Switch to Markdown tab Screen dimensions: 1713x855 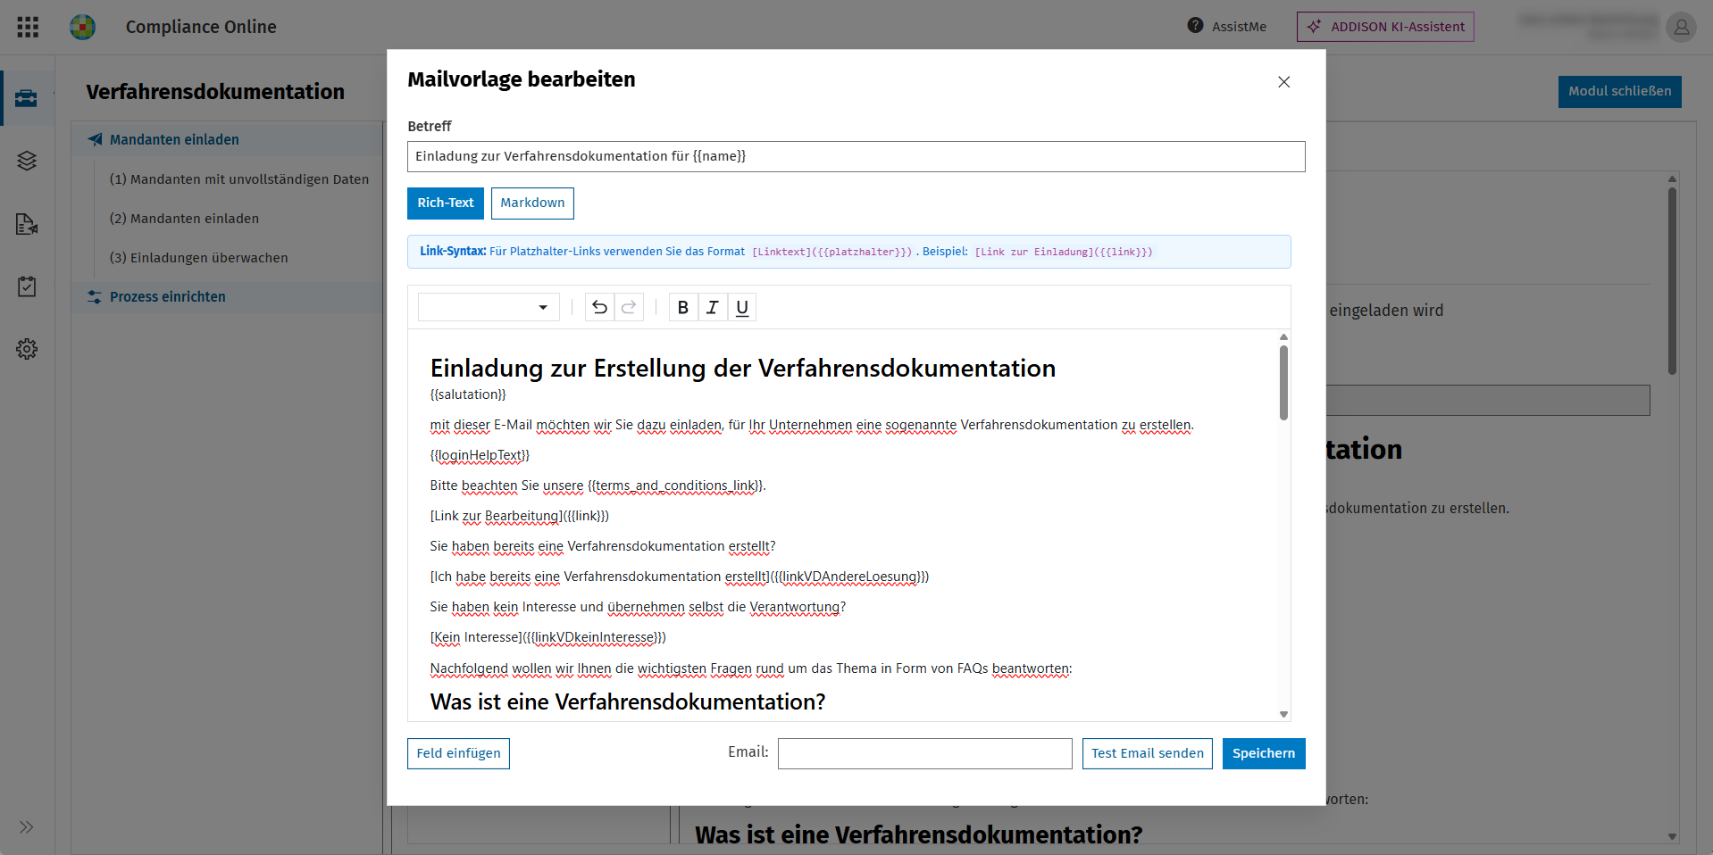[532, 203]
